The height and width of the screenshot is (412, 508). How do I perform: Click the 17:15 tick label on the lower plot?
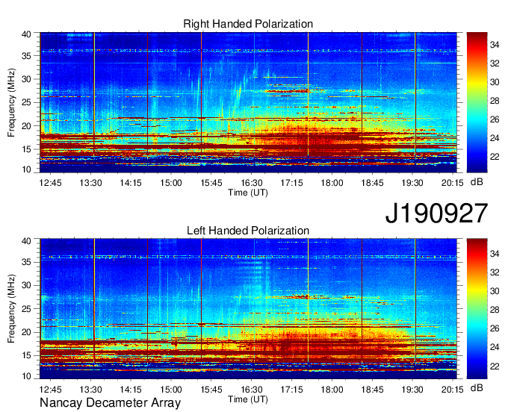[291, 390]
